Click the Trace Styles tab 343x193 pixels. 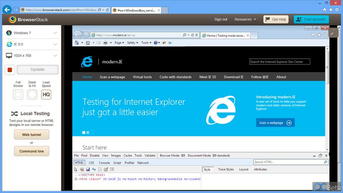click(x=226, y=169)
